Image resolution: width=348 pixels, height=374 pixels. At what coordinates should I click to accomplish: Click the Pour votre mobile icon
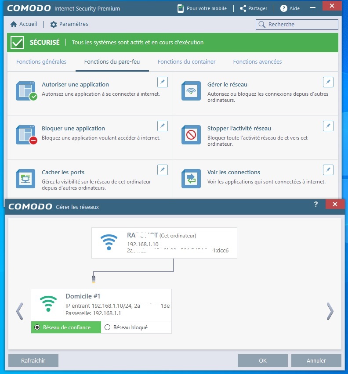[181, 9]
